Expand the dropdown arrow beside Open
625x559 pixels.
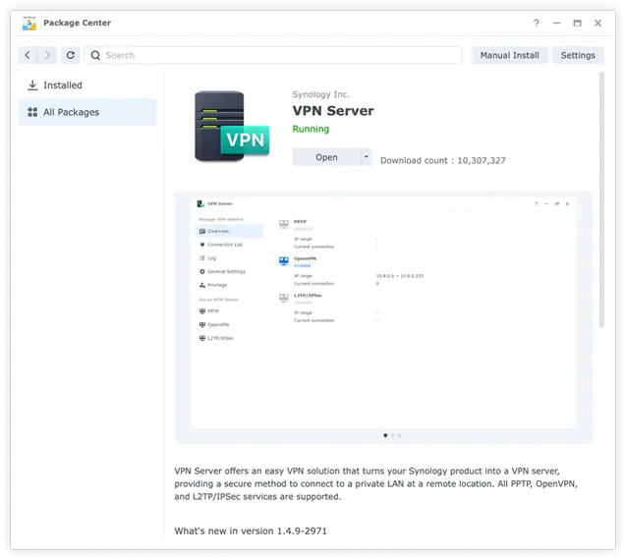(367, 157)
